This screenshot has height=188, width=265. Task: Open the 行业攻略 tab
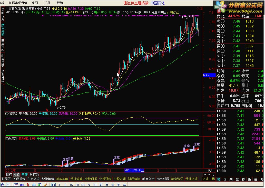(76, 179)
